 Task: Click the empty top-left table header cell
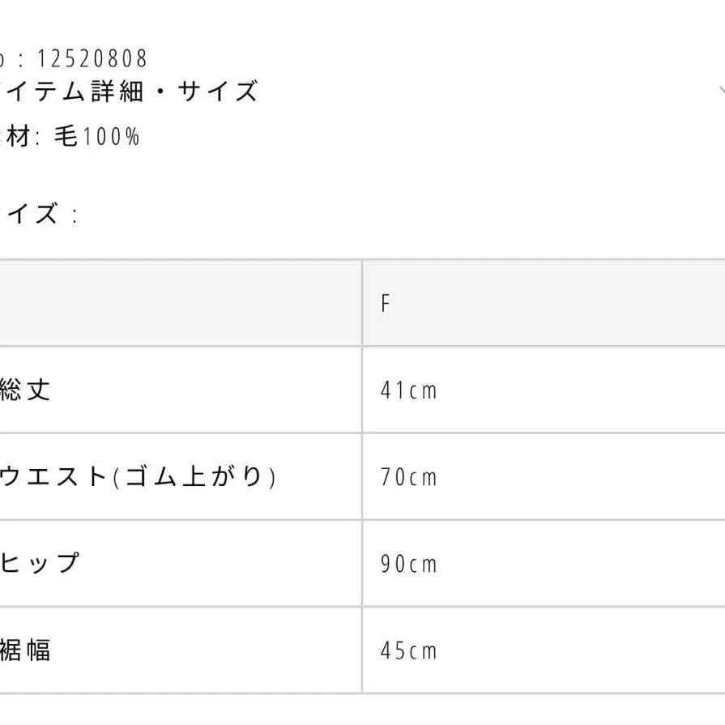(x=178, y=304)
